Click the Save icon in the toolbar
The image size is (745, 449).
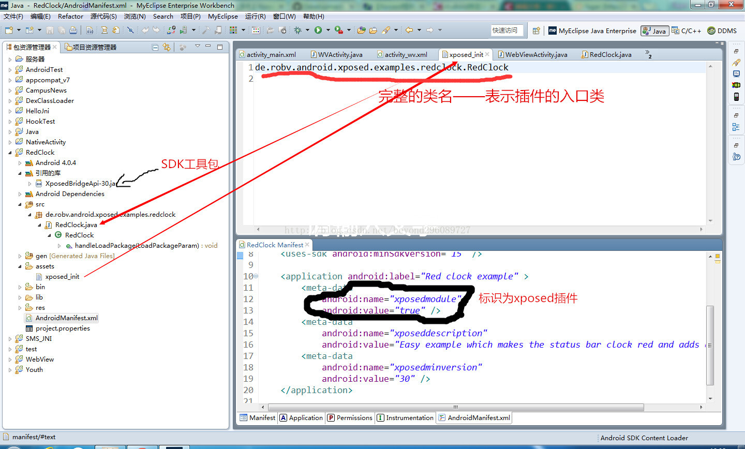tap(50, 31)
